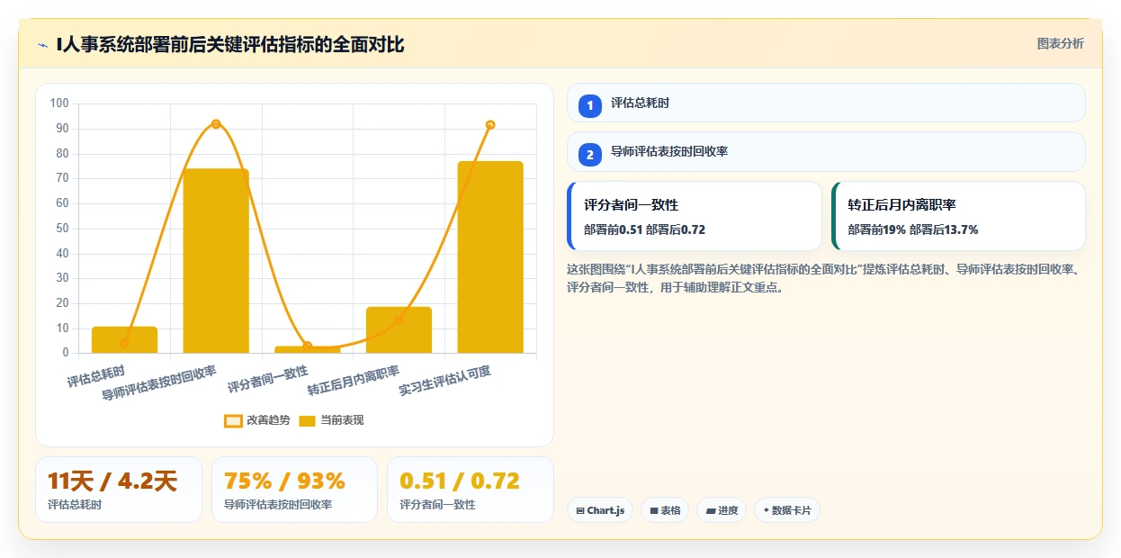Select the 评估总耗时 list item

826,103
